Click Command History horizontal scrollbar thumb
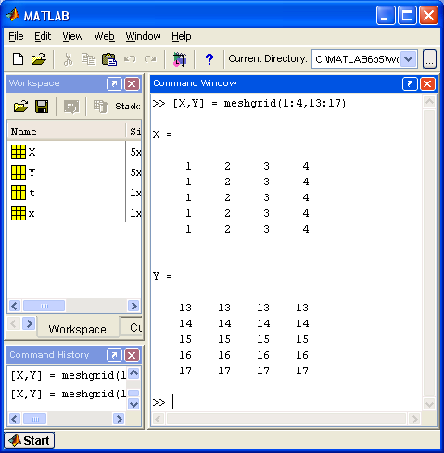Screen dimensions: 444x453 point(35,419)
